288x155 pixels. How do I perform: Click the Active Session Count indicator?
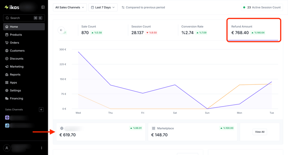[x=262, y=8]
